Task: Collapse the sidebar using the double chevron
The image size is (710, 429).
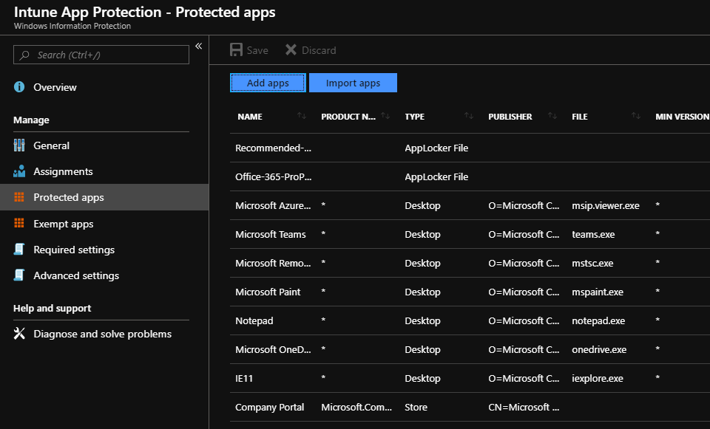Action: (x=198, y=46)
